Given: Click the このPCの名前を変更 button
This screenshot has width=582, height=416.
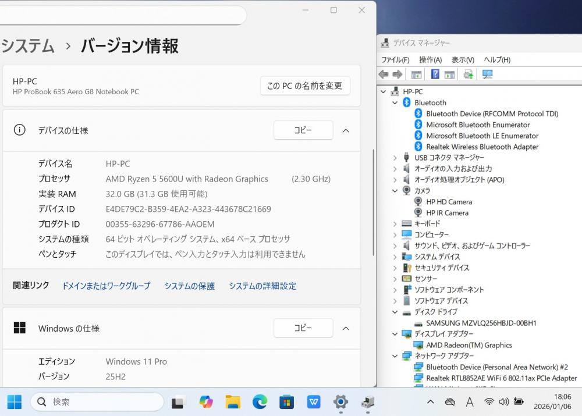Looking at the screenshot, I should click(x=305, y=86).
